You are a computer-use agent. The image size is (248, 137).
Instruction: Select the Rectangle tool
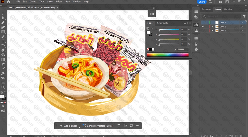pyautogui.click(x=3, y=32)
